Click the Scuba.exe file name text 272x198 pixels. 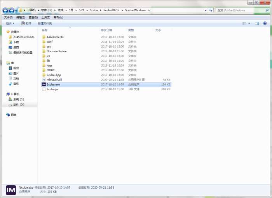coord(53,84)
